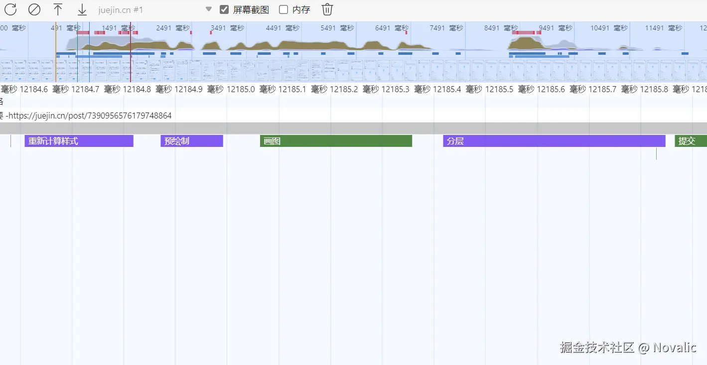Click the 预绘制 pre-paint event
707x365 pixels.
(191, 141)
